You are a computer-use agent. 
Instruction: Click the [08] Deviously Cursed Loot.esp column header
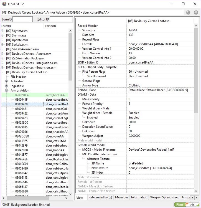coord(160,21)
